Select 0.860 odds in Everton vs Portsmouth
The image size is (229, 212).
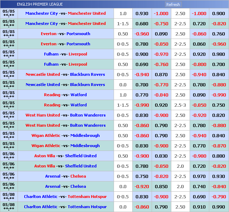tap(199, 44)
